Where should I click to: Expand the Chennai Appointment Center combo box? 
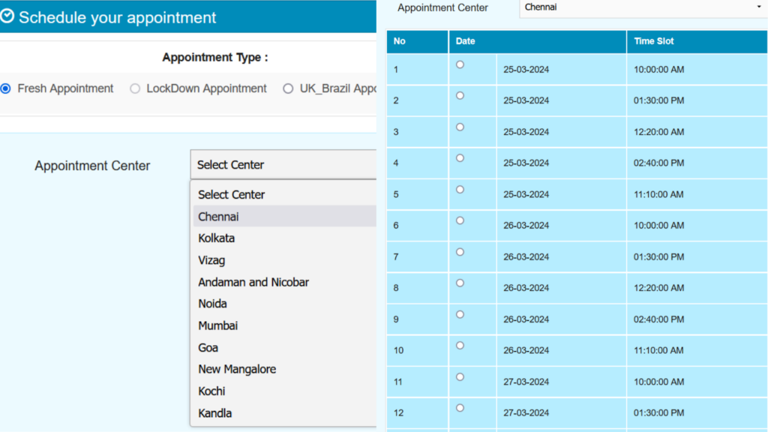tap(641, 7)
